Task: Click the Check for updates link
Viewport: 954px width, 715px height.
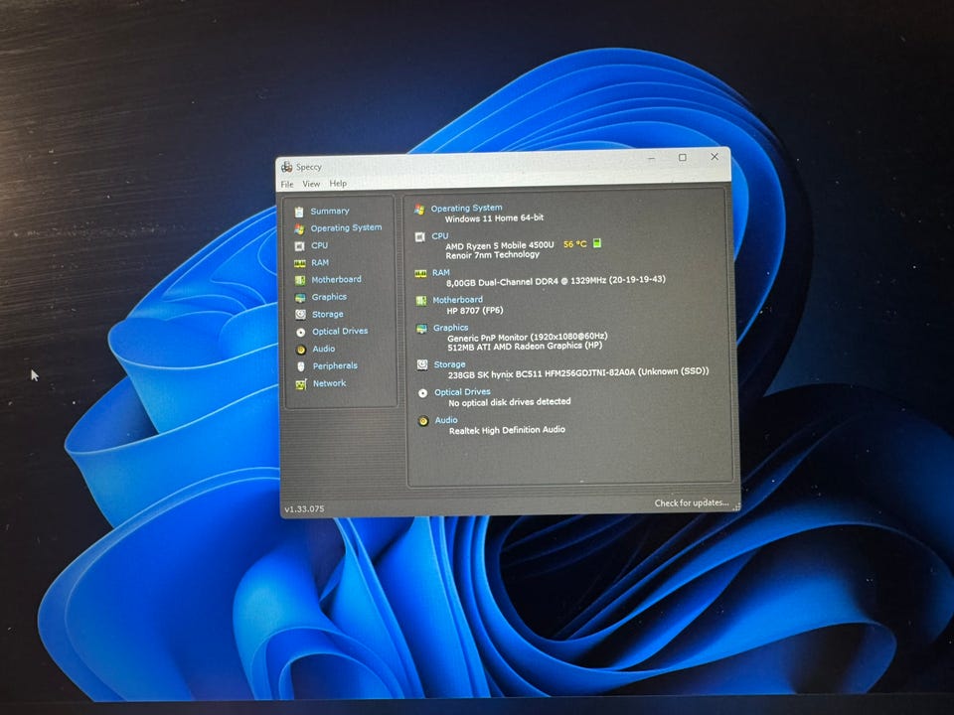Action: [x=692, y=502]
